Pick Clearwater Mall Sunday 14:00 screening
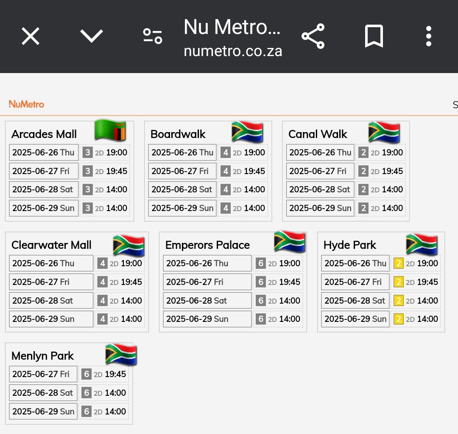This screenshot has height=434, width=458. tap(120, 319)
